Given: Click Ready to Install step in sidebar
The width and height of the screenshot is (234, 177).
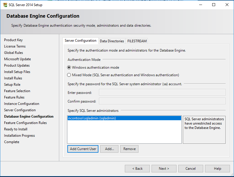Looking at the screenshot, I should tap(16, 129).
